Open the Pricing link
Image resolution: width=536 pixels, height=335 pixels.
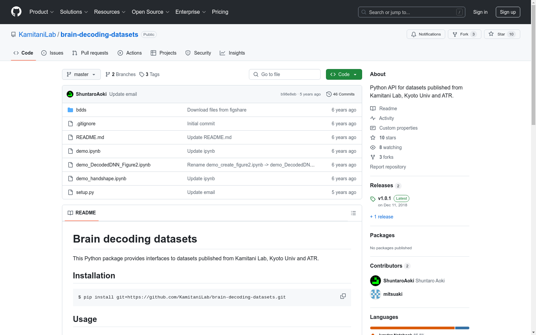click(x=220, y=12)
